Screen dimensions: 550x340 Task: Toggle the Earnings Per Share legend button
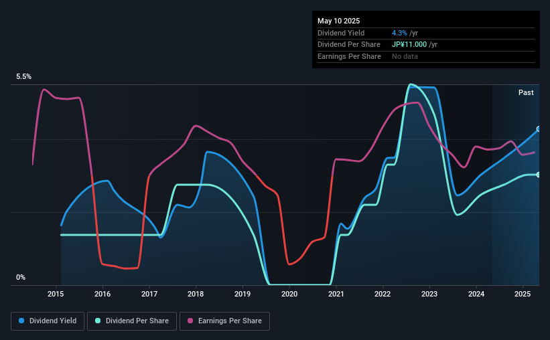tap(224, 321)
